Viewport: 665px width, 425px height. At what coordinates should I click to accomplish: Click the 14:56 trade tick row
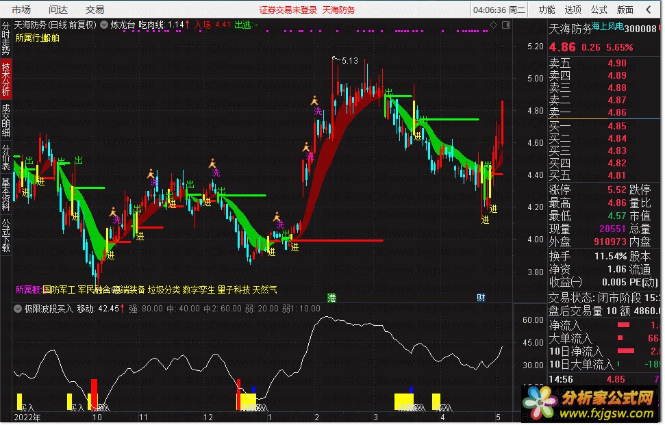pos(604,379)
